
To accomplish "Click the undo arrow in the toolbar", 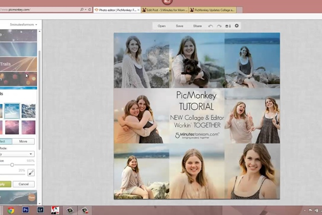I will (x=211, y=26).
